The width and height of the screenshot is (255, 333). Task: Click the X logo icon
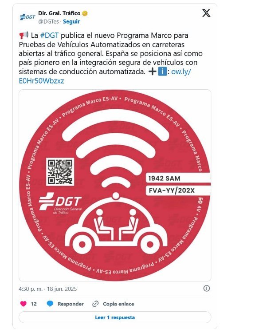point(206,13)
